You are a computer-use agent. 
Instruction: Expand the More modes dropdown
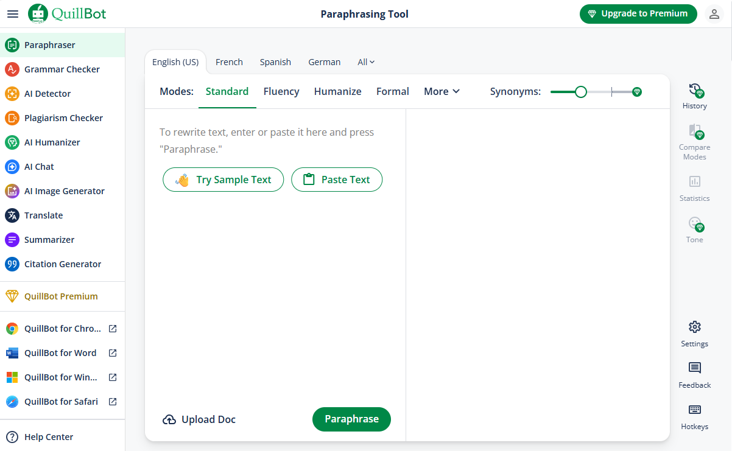[x=442, y=91]
